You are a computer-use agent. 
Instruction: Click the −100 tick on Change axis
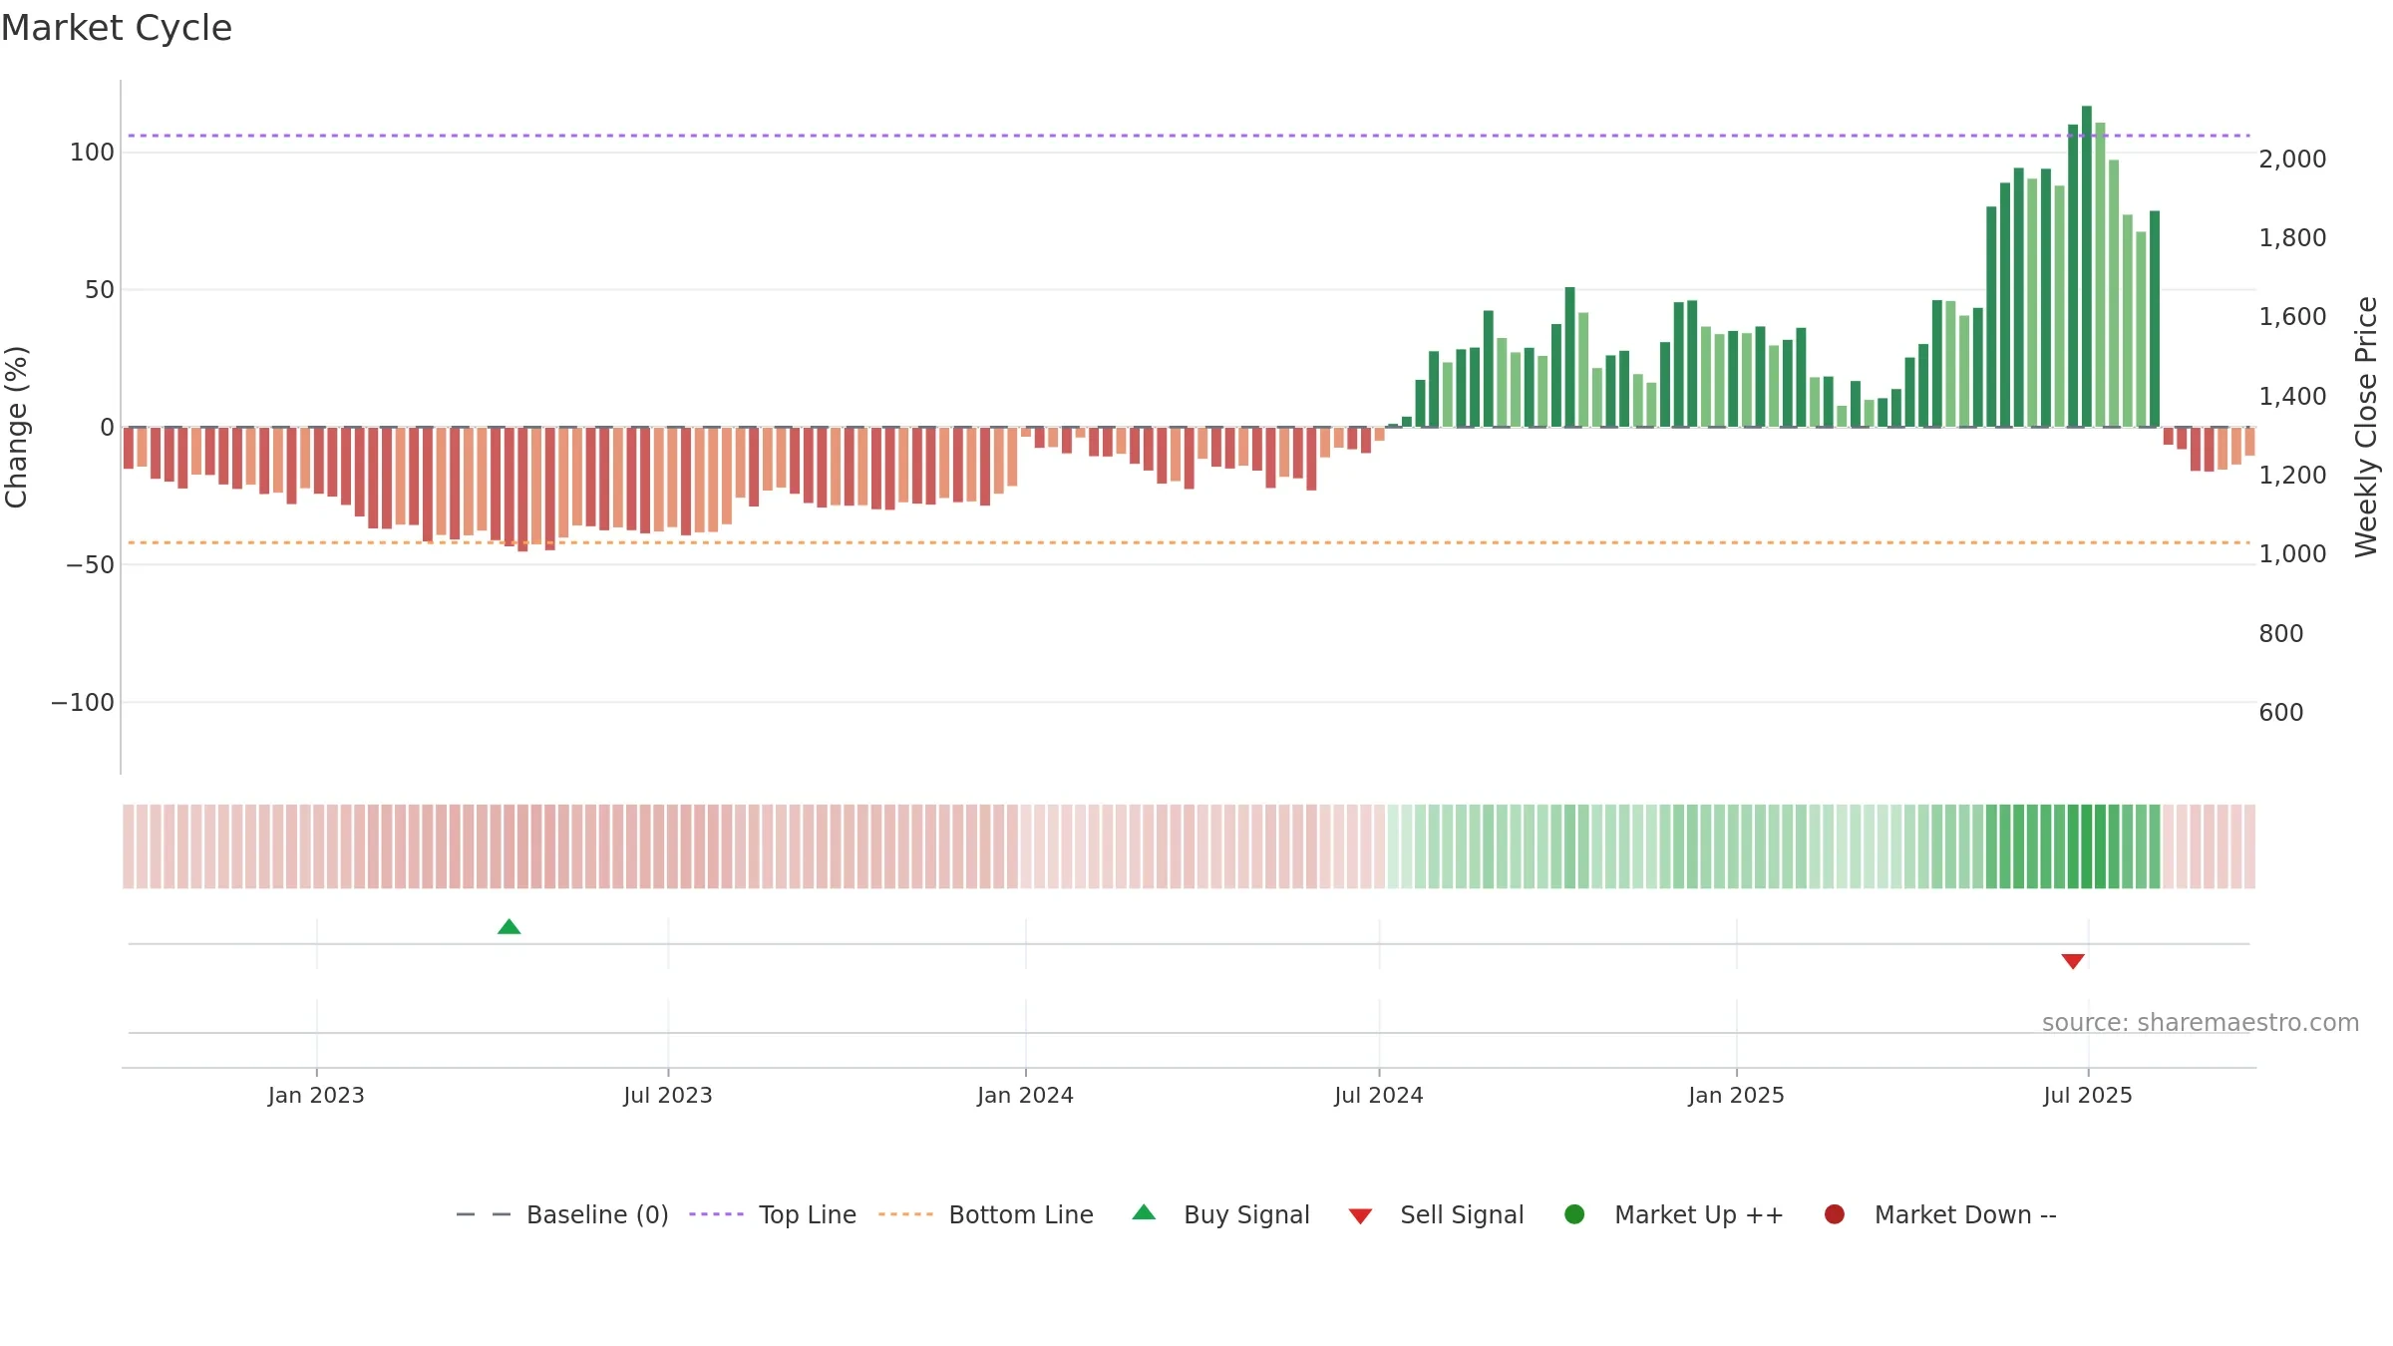[x=83, y=702]
